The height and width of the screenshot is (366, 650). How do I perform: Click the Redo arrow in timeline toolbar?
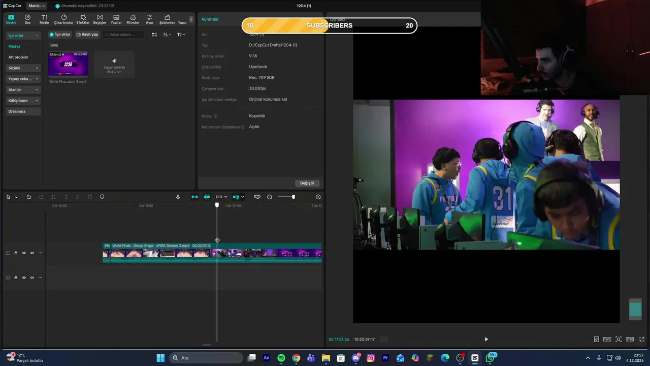point(41,197)
